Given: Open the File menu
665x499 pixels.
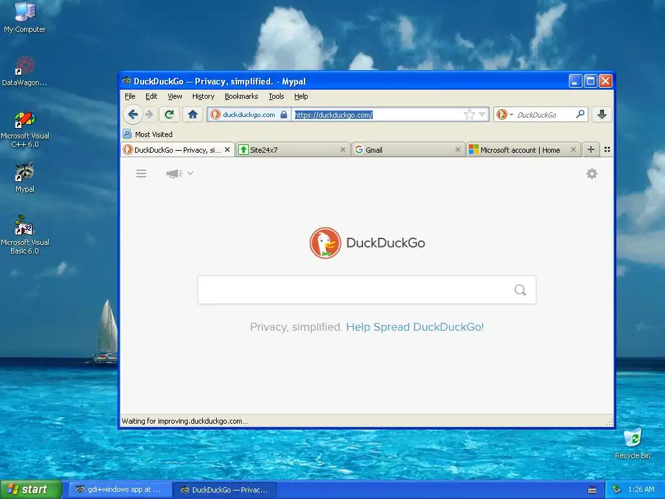Looking at the screenshot, I should 130,96.
